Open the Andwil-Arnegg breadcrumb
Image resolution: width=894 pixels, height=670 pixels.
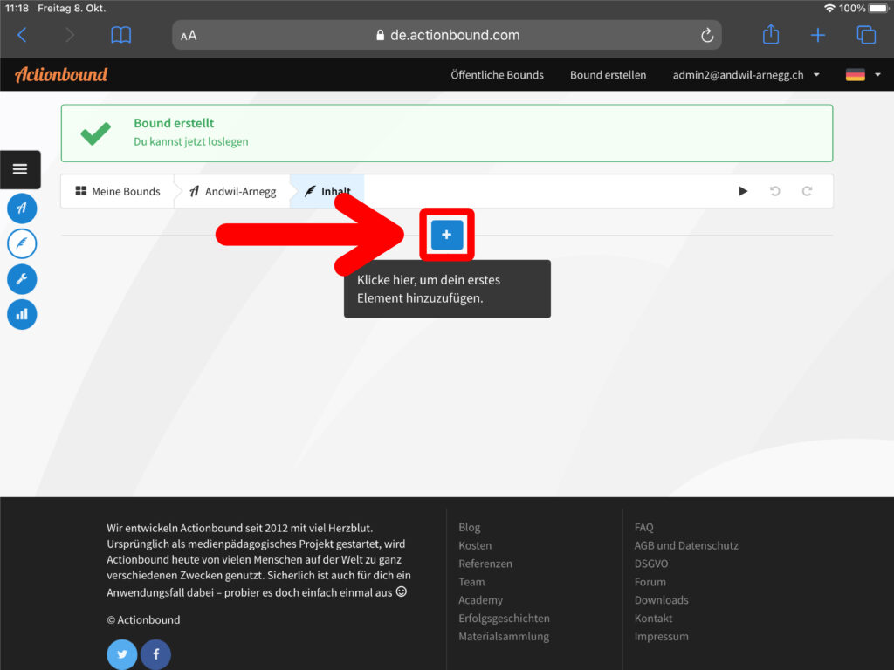tap(233, 191)
